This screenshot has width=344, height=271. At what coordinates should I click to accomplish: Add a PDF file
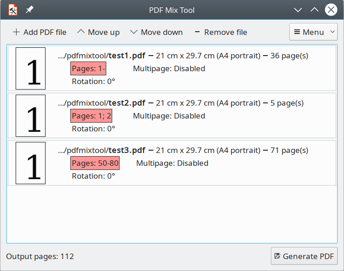click(40, 32)
